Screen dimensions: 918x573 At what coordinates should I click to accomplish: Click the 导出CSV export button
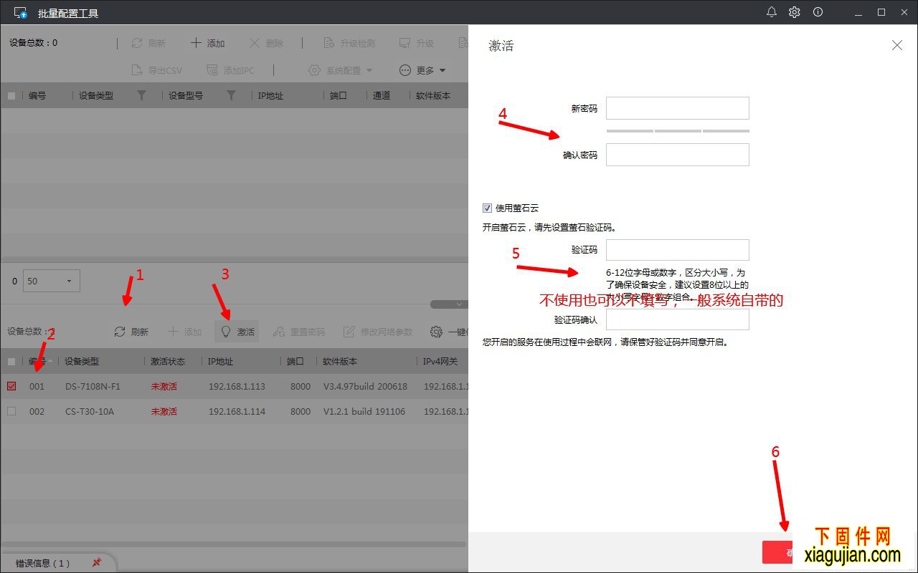click(156, 70)
